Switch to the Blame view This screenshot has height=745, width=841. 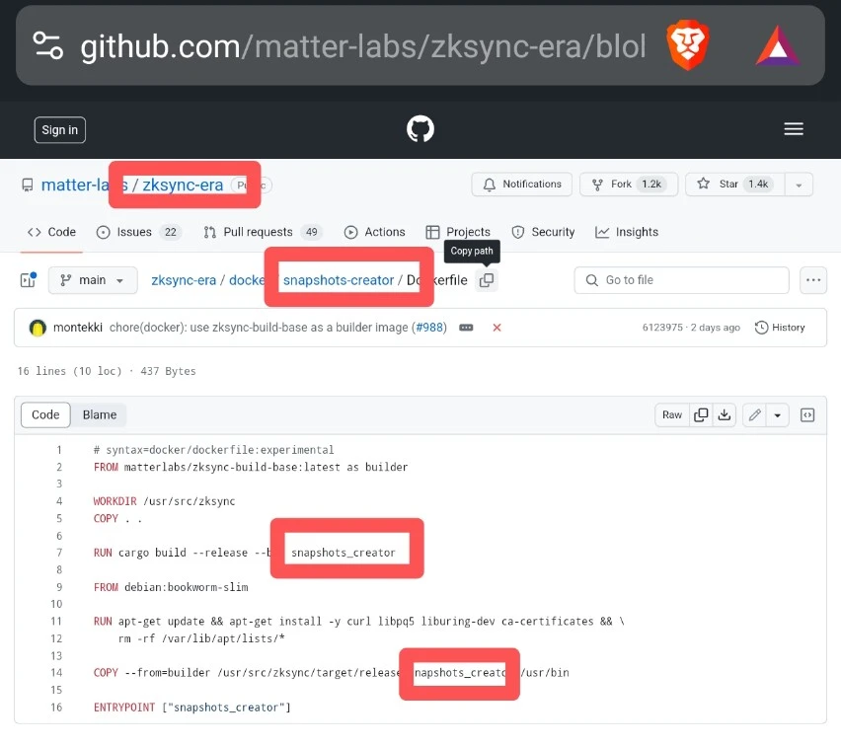click(x=100, y=415)
